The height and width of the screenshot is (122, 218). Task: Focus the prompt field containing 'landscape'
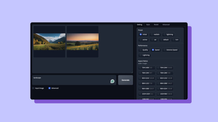pos(74,80)
